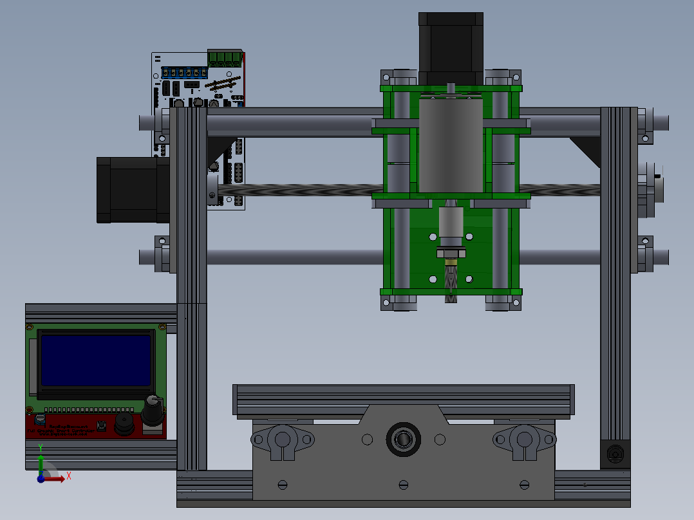
Task: Select the black stepper motor atop the green carriage
Action: [451, 48]
